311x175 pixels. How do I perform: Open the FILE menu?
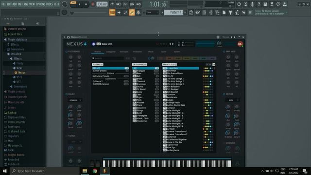click(3, 4)
